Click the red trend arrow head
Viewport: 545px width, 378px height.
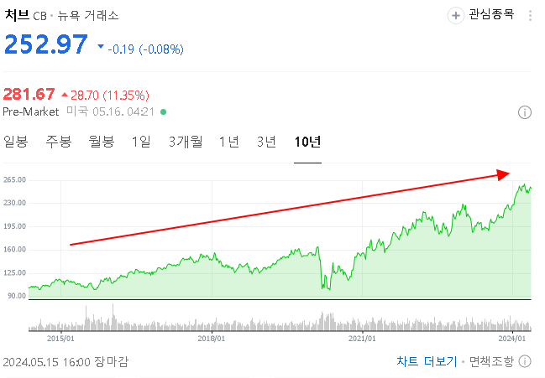(x=503, y=175)
